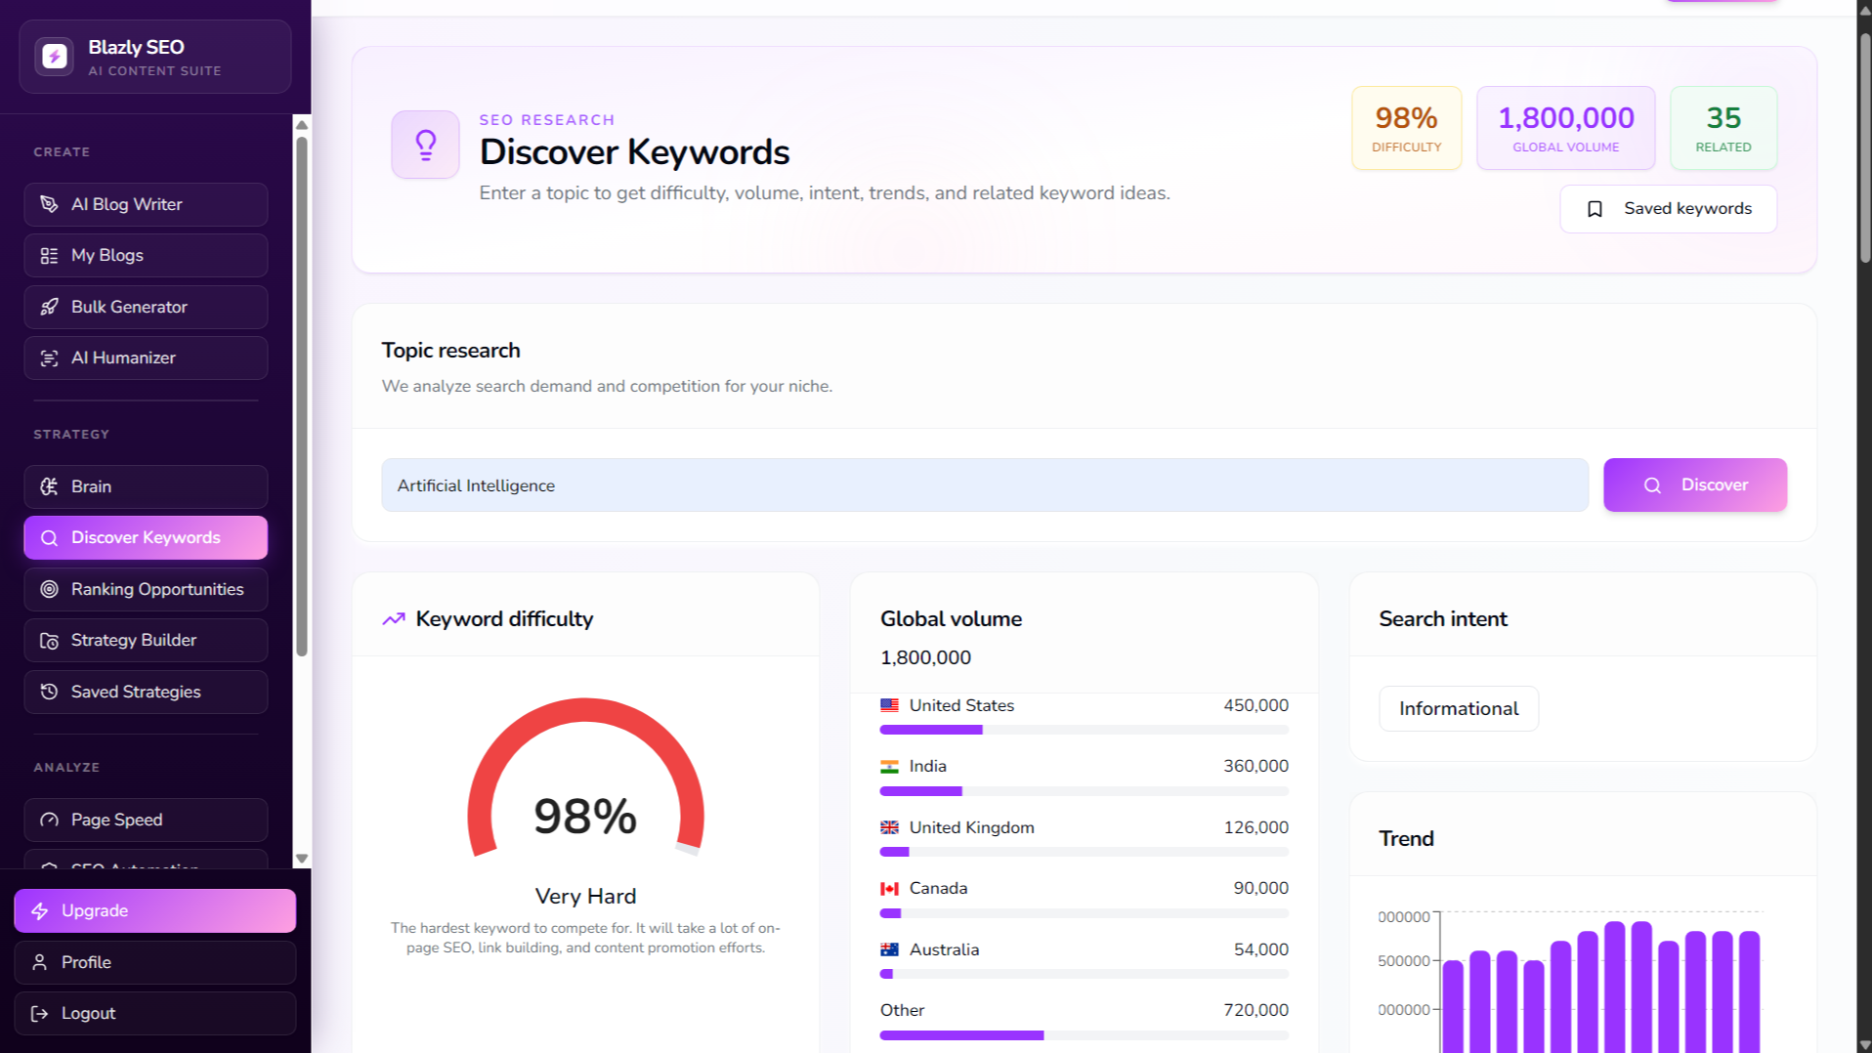Click the Informational search intent tag
The height and width of the screenshot is (1053, 1872).
point(1459,708)
